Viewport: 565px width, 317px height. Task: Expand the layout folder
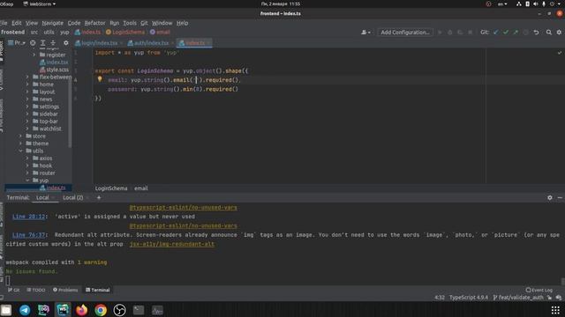pos(27,92)
